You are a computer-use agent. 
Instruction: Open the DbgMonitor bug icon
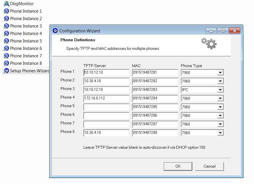6,4
